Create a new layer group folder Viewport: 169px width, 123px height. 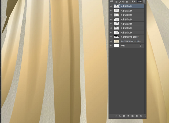[x=133, y=116]
